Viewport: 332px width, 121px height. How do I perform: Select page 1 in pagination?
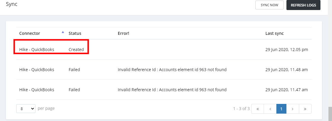[281, 109]
